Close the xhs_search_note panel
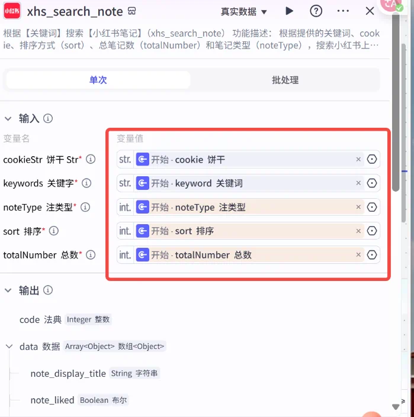Image resolution: width=414 pixels, height=417 pixels. (x=370, y=11)
